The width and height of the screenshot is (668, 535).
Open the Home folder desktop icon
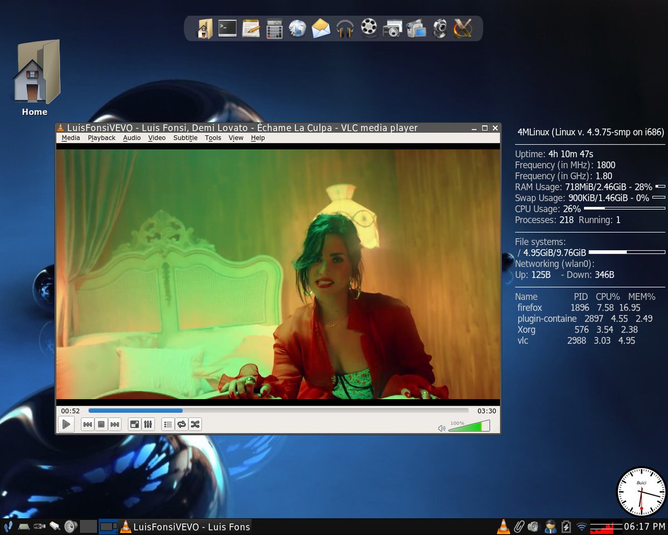pyautogui.click(x=36, y=78)
